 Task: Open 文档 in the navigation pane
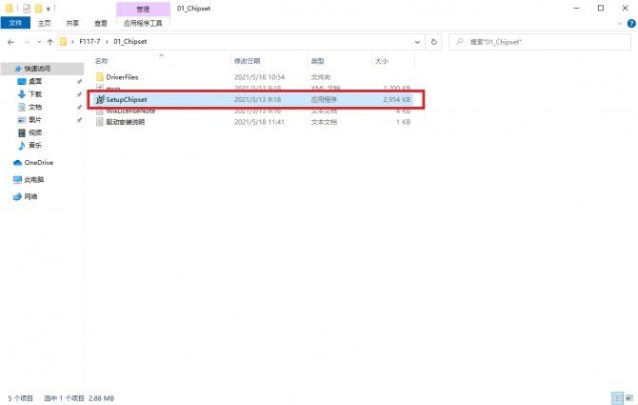(x=35, y=107)
